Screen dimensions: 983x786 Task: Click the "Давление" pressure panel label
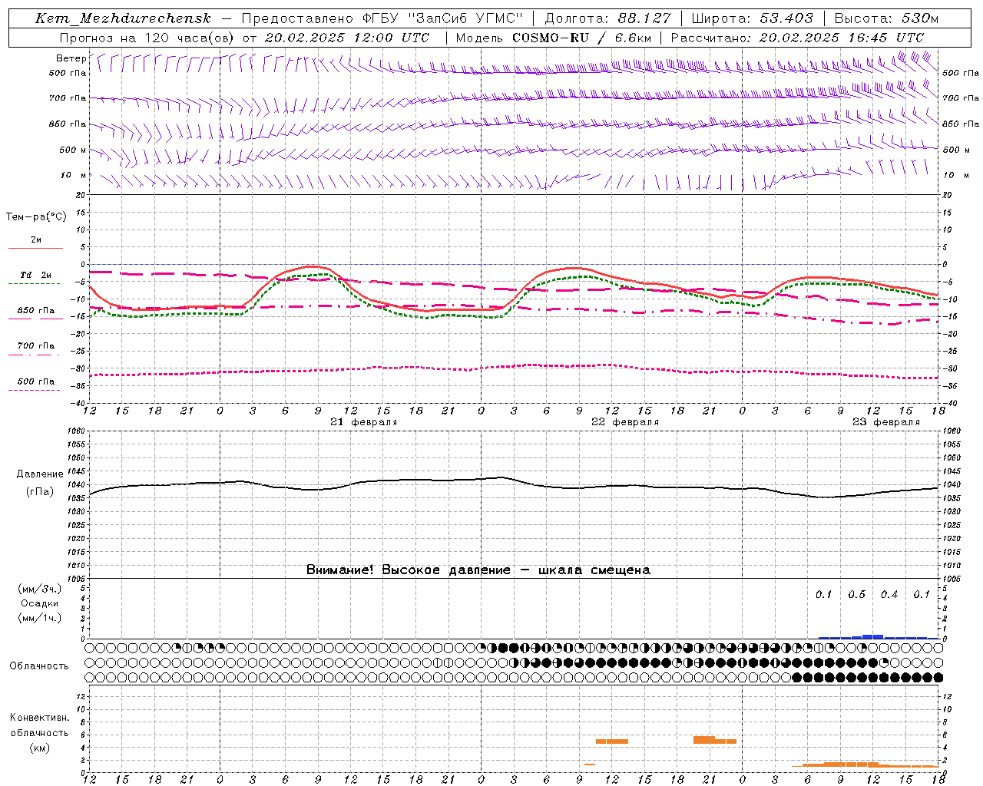pyautogui.click(x=38, y=474)
